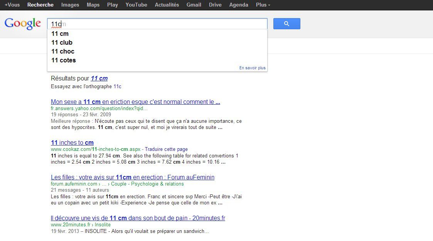Open Drive from the navigation bar
433x241 pixels.
pyautogui.click(x=215, y=5)
